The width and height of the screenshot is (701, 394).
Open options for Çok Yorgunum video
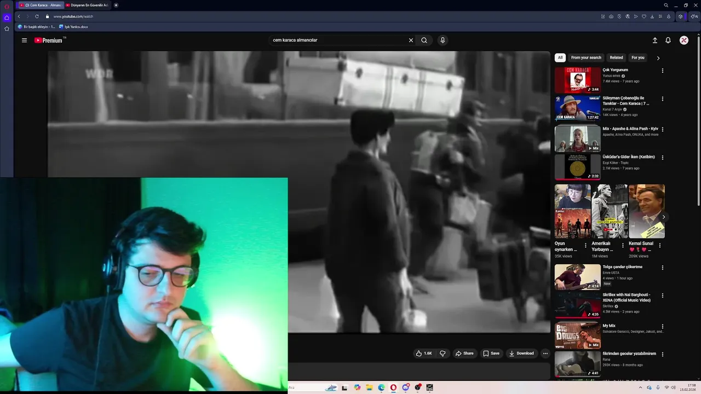pyautogui.click(x=662, y=71)
